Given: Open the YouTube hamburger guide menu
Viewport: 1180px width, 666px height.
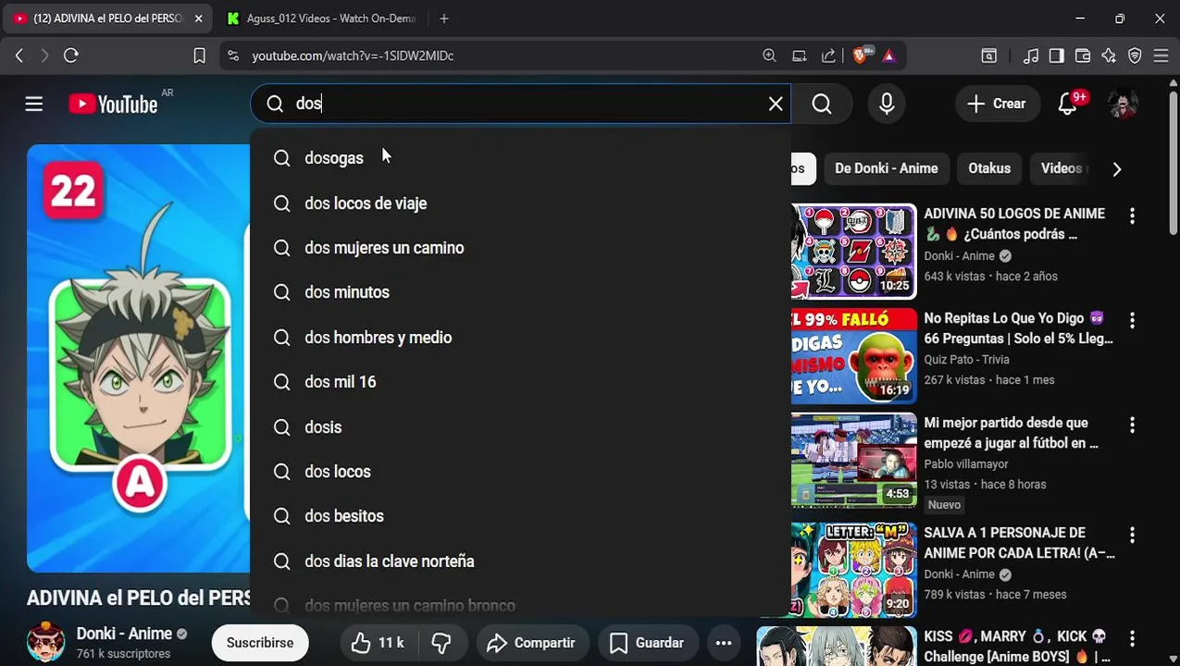Looking at the screenshot, I should (x=34, y=104).
